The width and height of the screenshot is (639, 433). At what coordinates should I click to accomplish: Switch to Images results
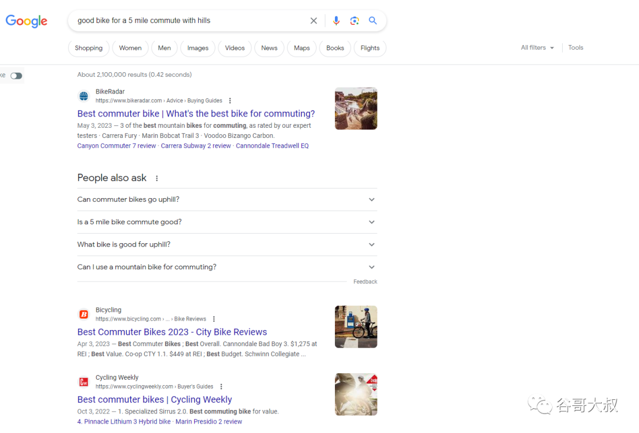point(198,48)
